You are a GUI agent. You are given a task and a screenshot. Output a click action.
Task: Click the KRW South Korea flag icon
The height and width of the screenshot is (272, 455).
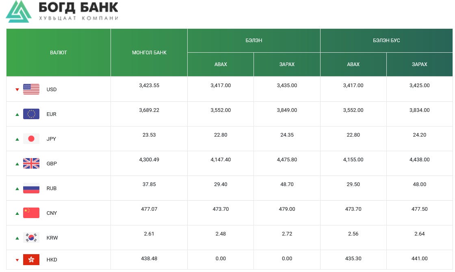[31, 238]
